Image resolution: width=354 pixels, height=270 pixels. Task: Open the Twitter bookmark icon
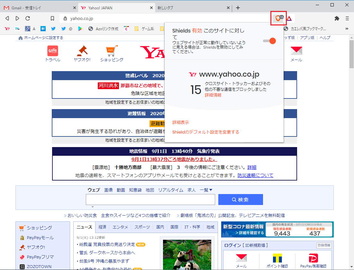coord(52,29)
